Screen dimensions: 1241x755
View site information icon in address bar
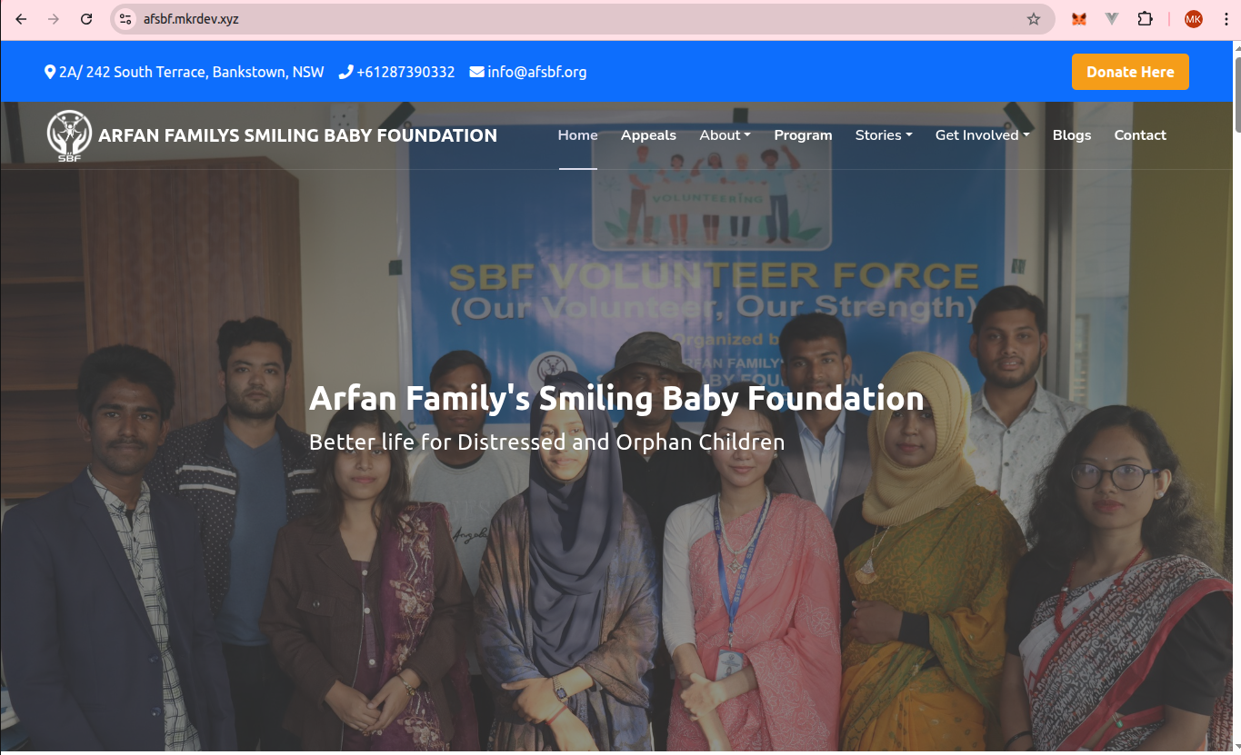click(x=125, y=19)
